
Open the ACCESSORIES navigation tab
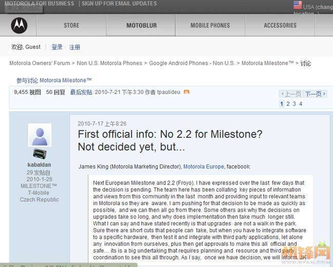[x=280, y=26]
